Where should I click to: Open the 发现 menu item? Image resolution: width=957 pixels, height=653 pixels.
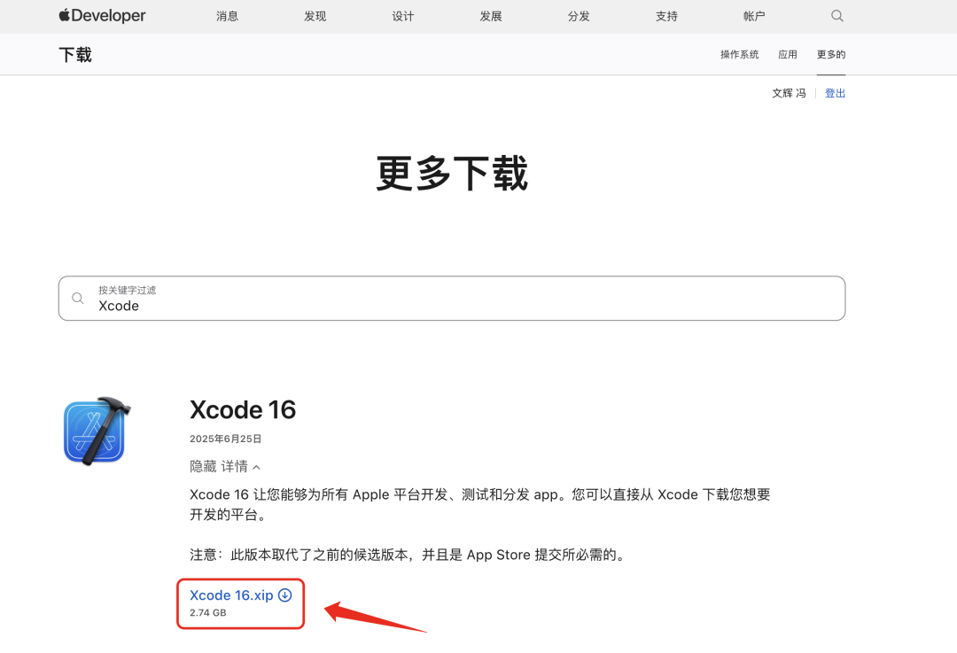[315, 17]
